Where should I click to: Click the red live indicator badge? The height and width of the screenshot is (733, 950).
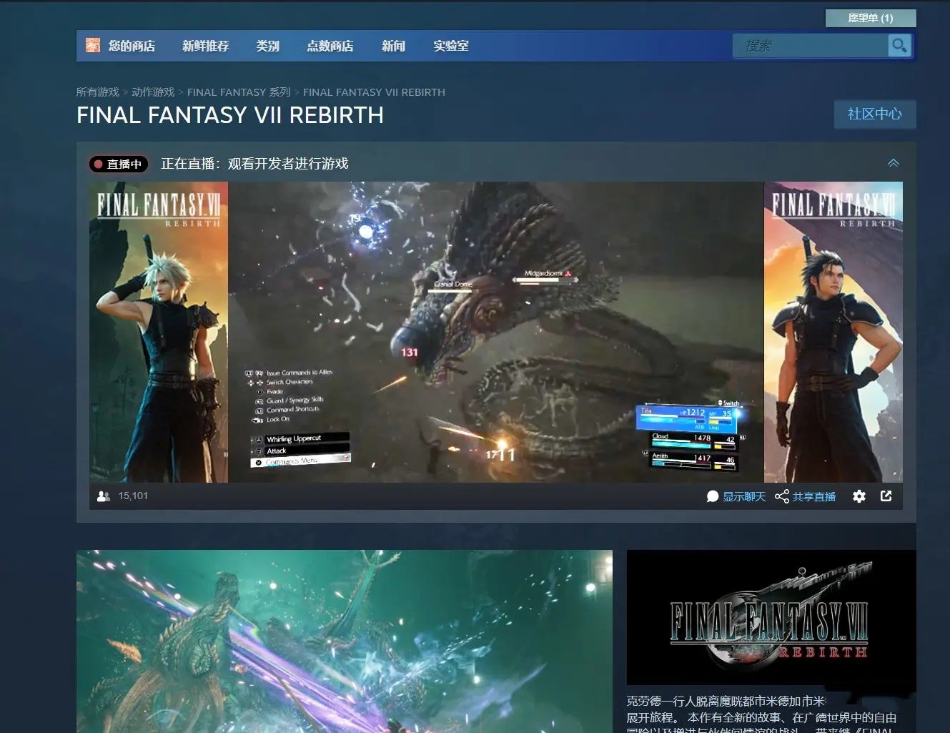pos(118,164)
